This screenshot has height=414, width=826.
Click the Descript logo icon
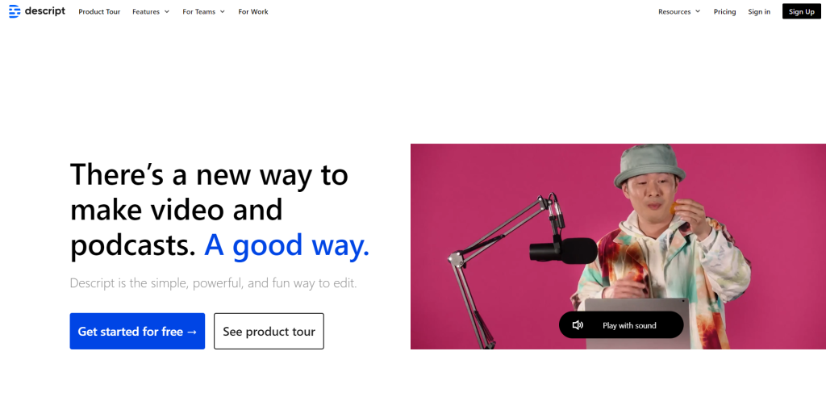pyautogui.click(x=14, y=11)
